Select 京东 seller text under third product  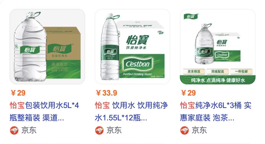199,130
